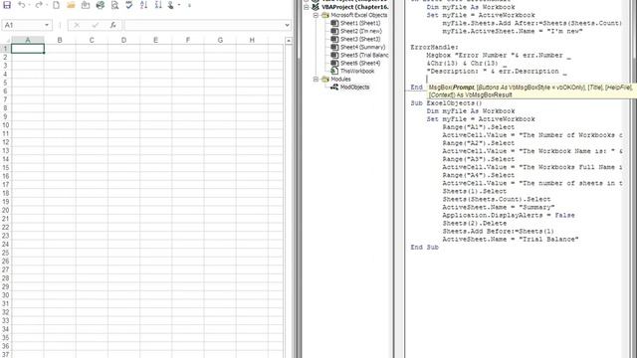Click cell A1 in the worksheet
The width and height of the screenshot is (637, 358).
[28, 49]
